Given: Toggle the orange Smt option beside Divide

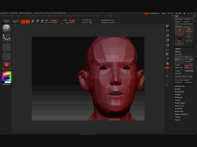Looking at the screenshot, I should point(186,65).
